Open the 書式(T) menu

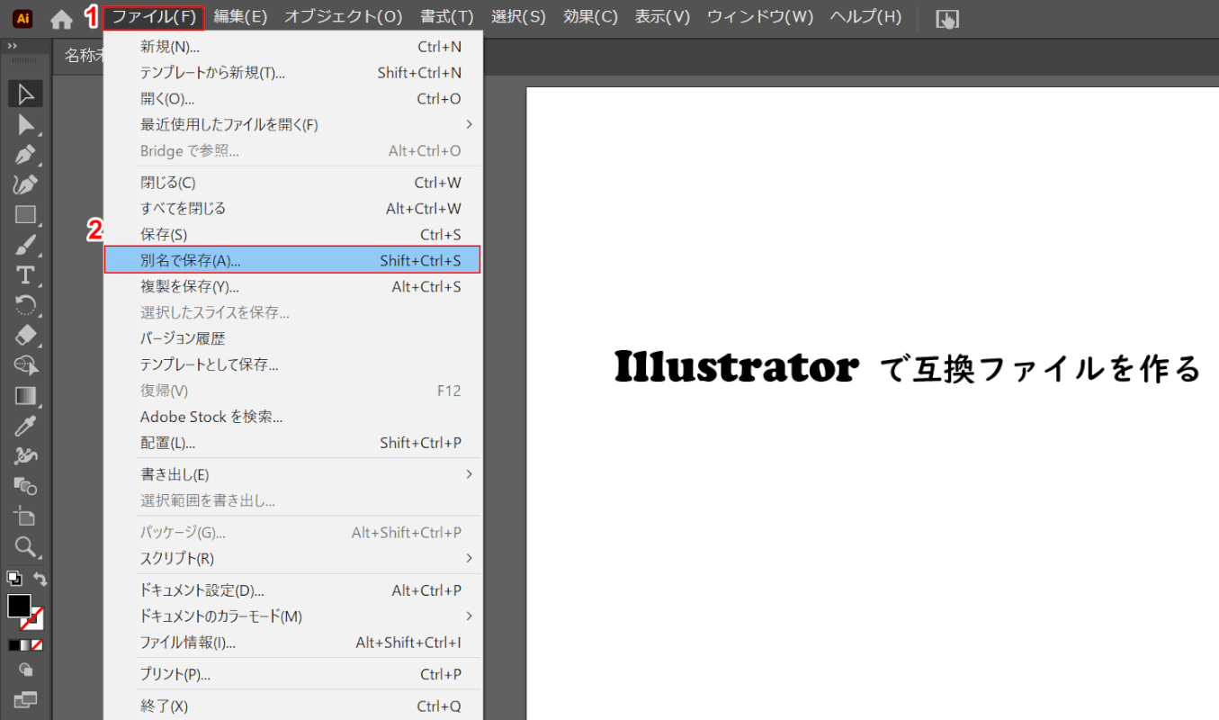pyautogui.click(x=447, y=17)
